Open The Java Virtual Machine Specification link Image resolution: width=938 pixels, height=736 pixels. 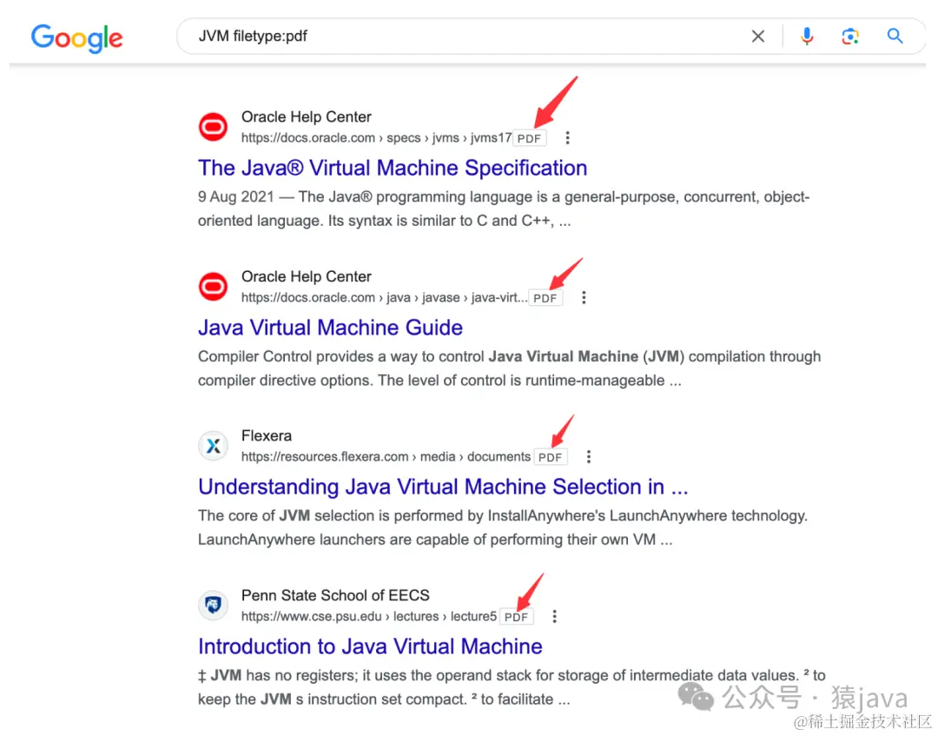pos(393,169)
